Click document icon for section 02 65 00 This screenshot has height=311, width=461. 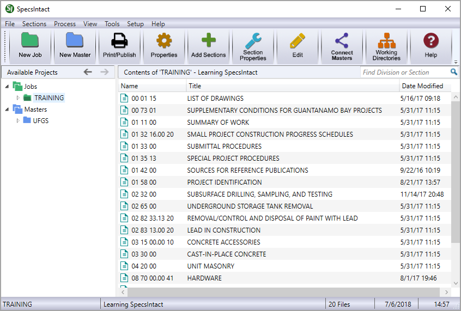click(x=124, y=206)
